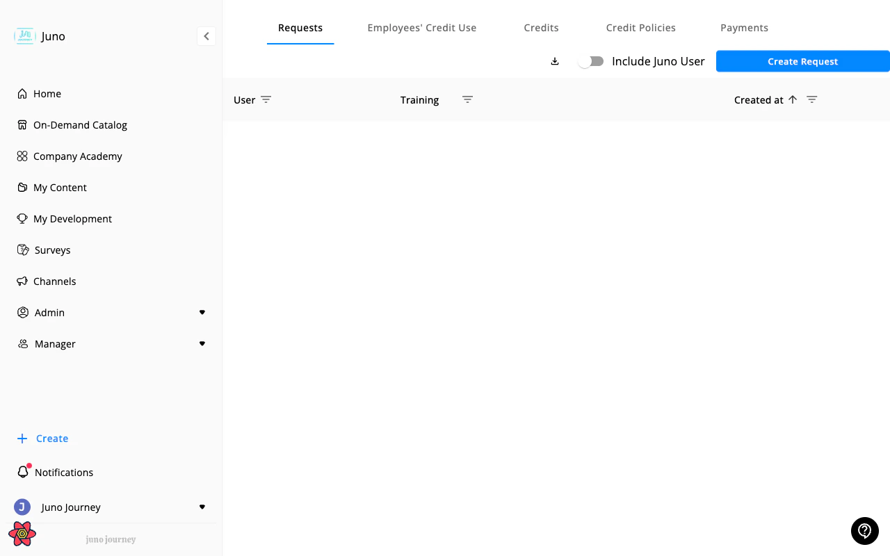Open My Content from the sidebar

60,187
